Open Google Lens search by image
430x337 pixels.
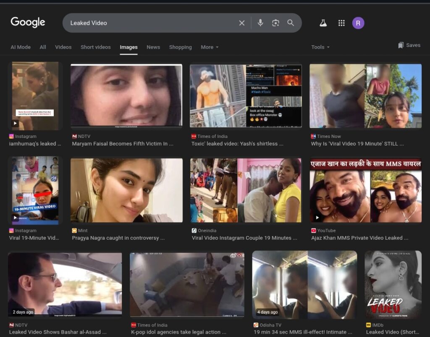coord(275,23)
